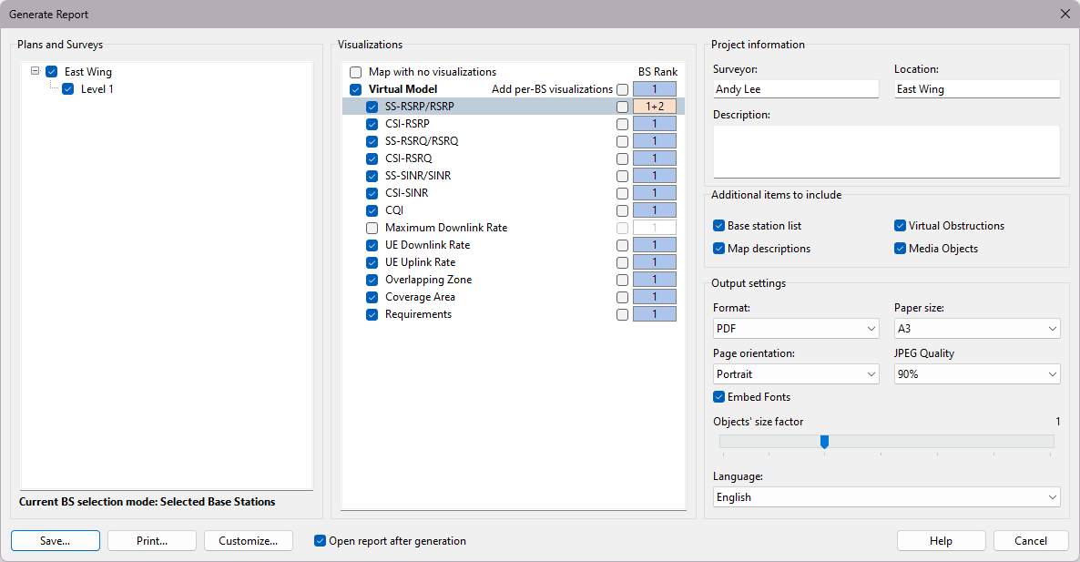Open the JPEG Quality dropdown
Screen dimensions: 1080x562
(x=976, y=374)
